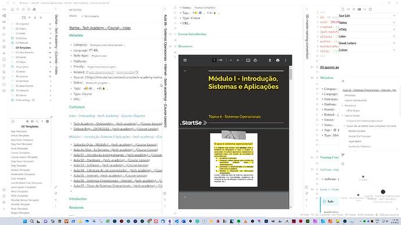Screen dimensions: 401x225
Task: Rotate the PDF document icon
Action: 255,60
